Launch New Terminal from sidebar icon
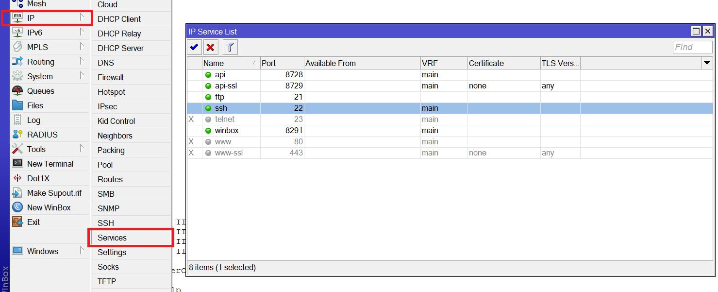Viewport: 718px width, 292px height. [17, 164]
